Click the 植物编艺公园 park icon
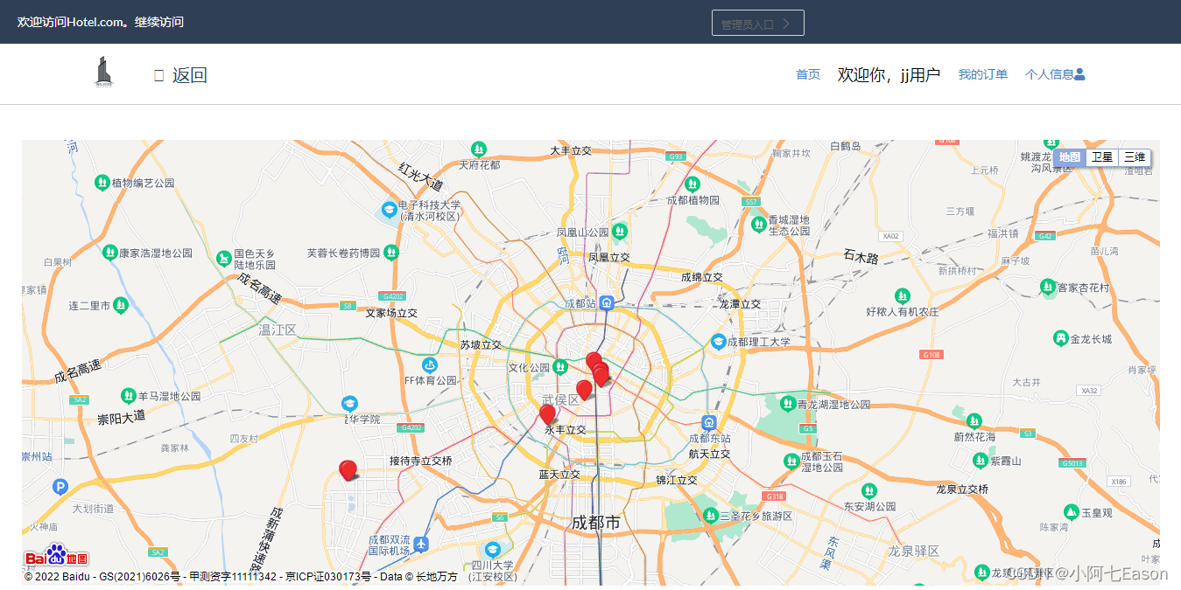 pos(102,183)
